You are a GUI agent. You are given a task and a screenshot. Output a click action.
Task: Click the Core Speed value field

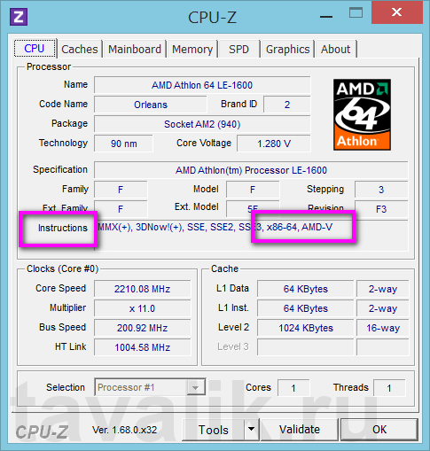[x=143, y=289]
